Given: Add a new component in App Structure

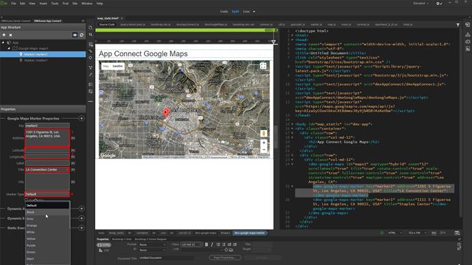Looking at the screenshot, I should click(4, 35).
